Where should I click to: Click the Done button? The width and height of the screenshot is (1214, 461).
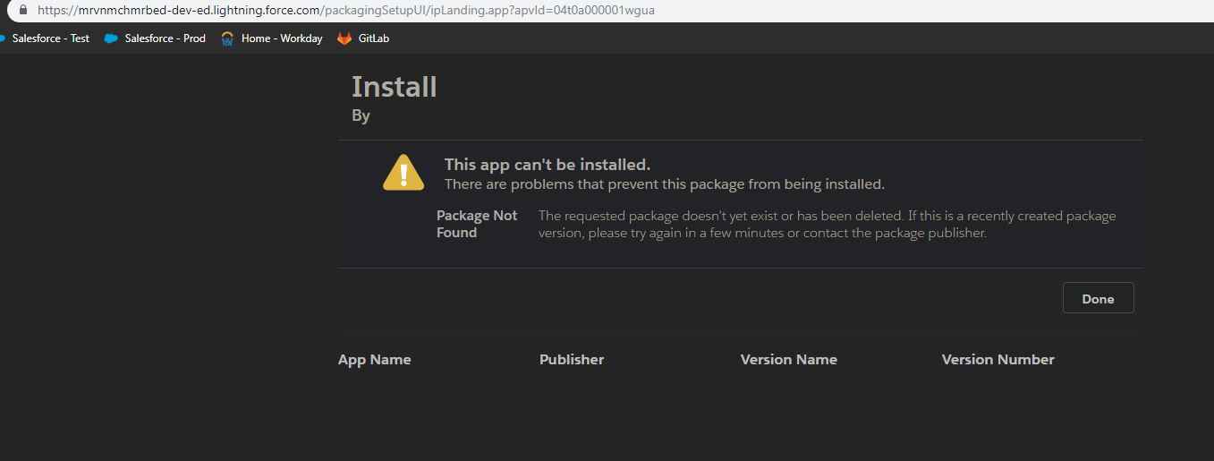pyautogui.click(x=1098, y=298)
